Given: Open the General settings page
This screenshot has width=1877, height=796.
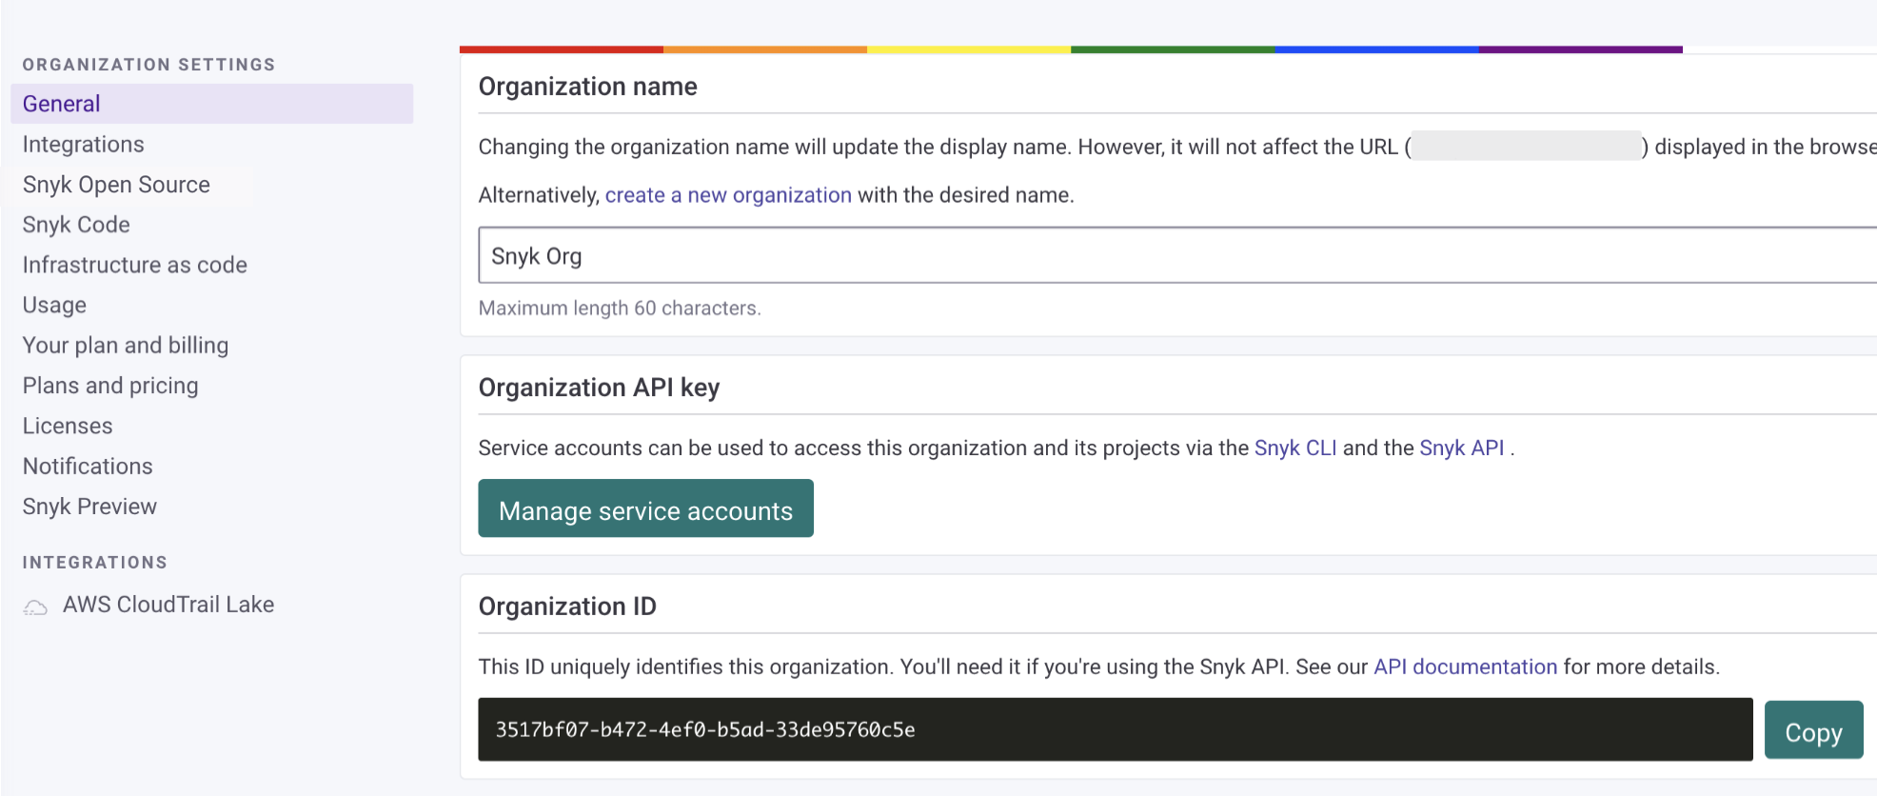Looking at the screenshot, I should [x=211, y=104].
